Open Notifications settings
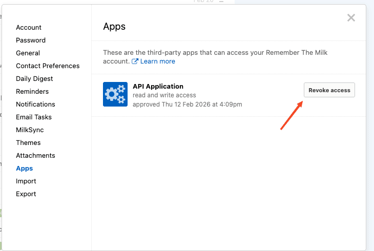 (35, 104)
